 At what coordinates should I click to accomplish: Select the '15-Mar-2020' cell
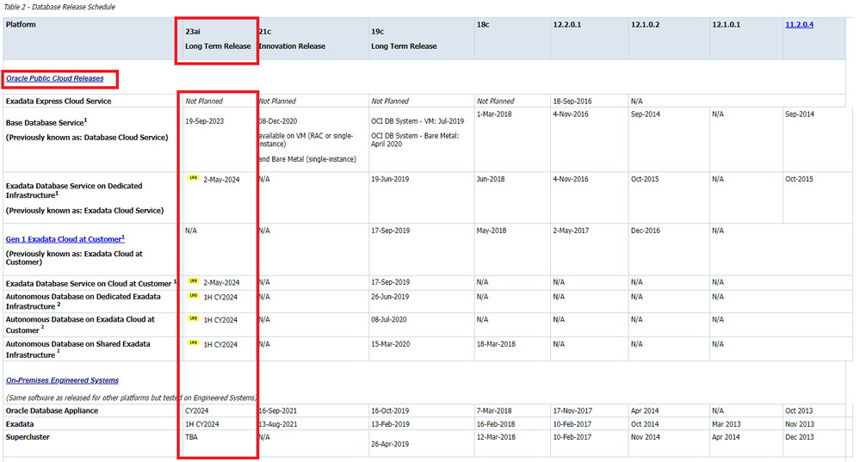390,344
